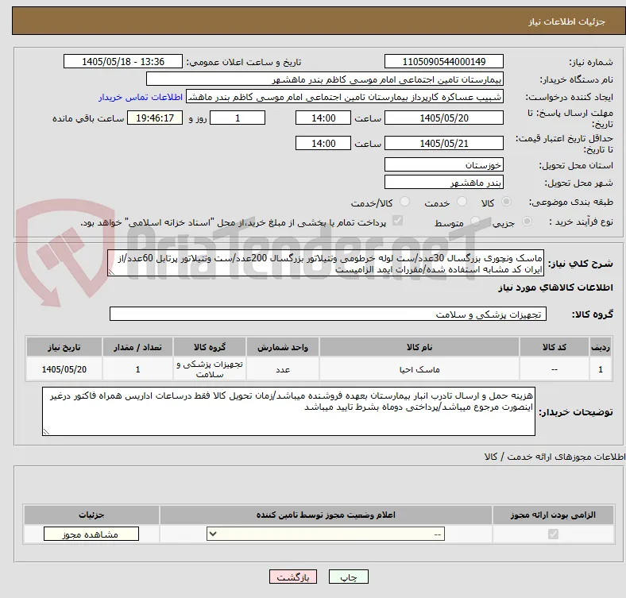The height and width of the screenshot is (598, 626).
Task: Click the remaining days field showing 1
Action: point(238,118)
